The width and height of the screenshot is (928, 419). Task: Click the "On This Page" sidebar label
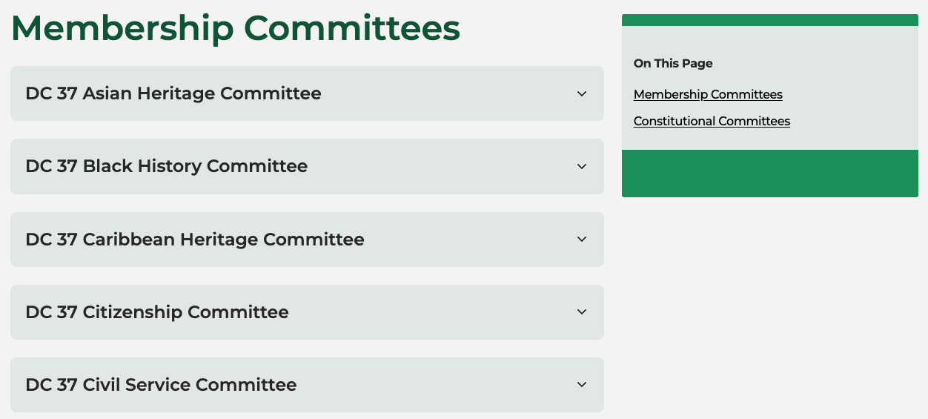pos(673,64)
